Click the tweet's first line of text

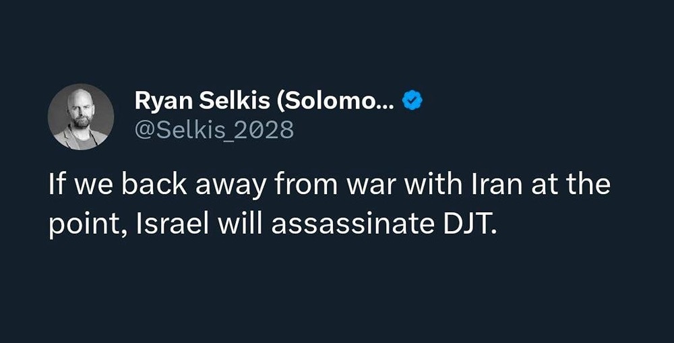tap(329, 185)
